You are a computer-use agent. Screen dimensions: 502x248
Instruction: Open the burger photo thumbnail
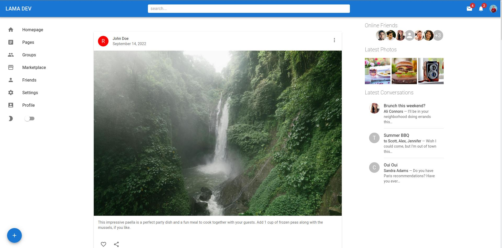pos(404,71)
